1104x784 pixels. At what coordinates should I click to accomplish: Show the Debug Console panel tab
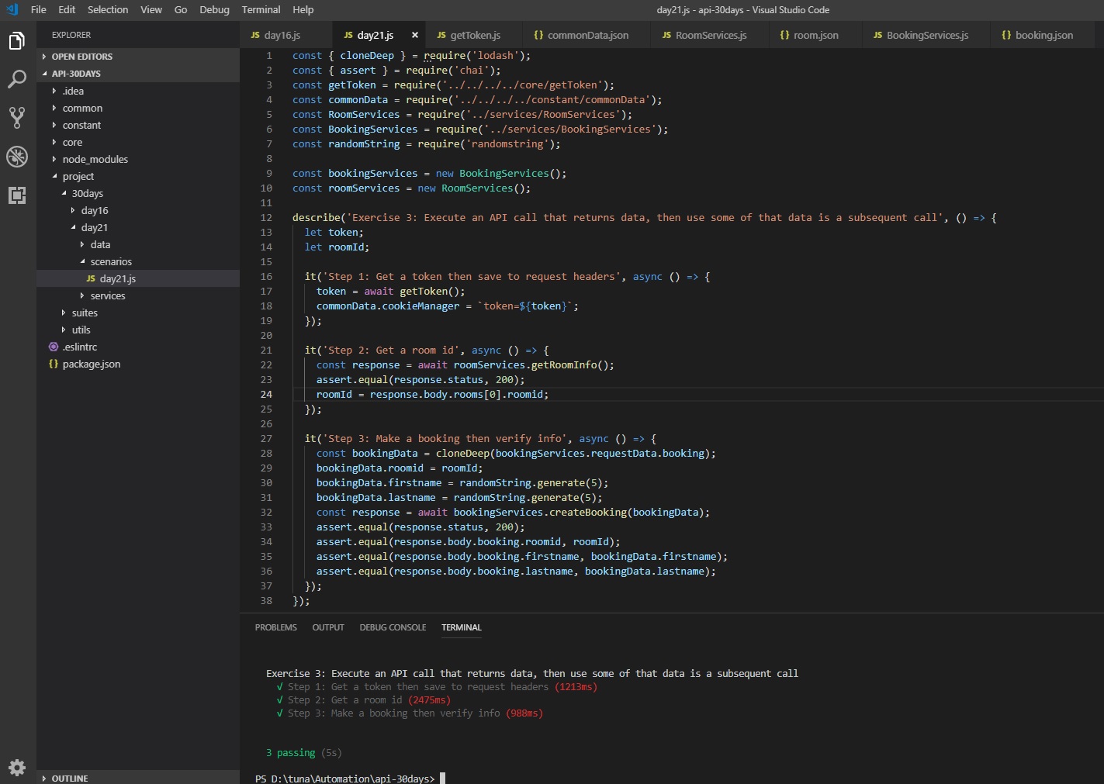coord(393,627)
